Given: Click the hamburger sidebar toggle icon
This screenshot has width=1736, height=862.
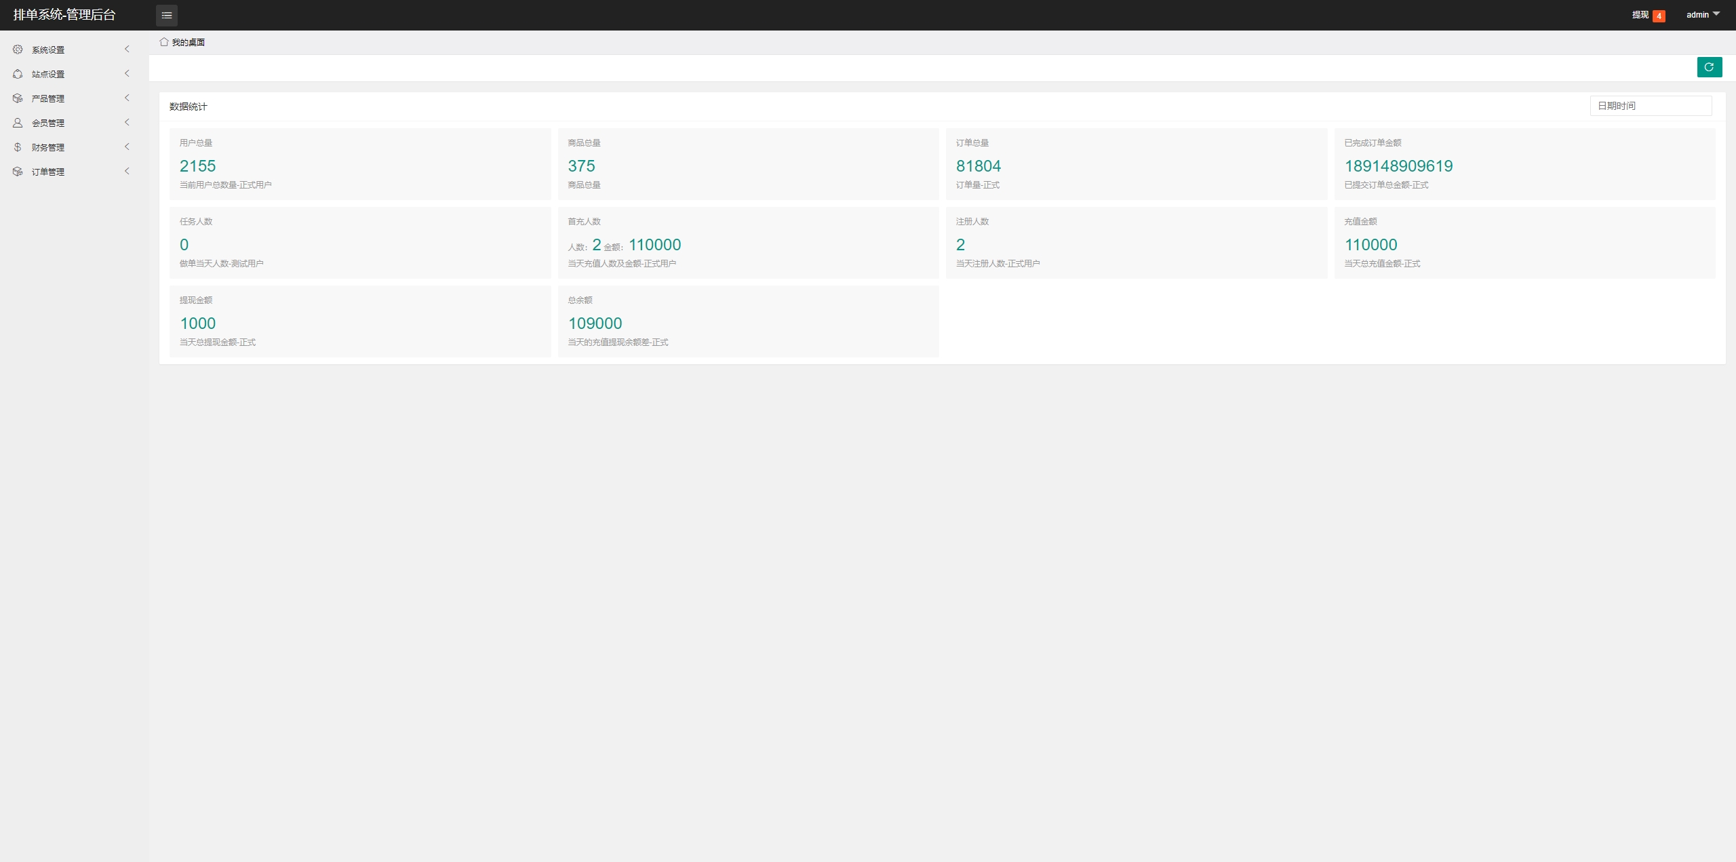Looking at the screenshot, I should click(x=167, y=15).
